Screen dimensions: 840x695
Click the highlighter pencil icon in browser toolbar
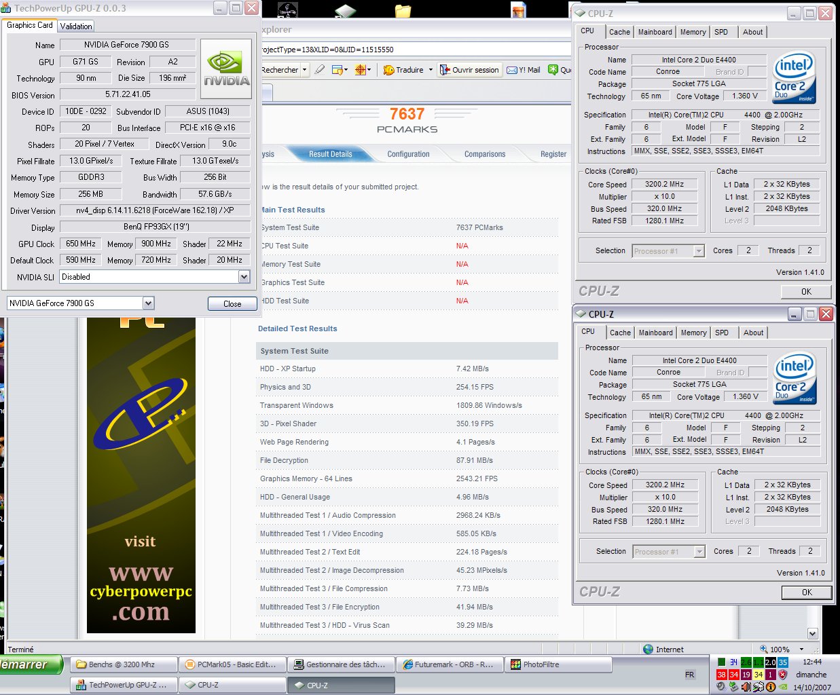[319, 70]
